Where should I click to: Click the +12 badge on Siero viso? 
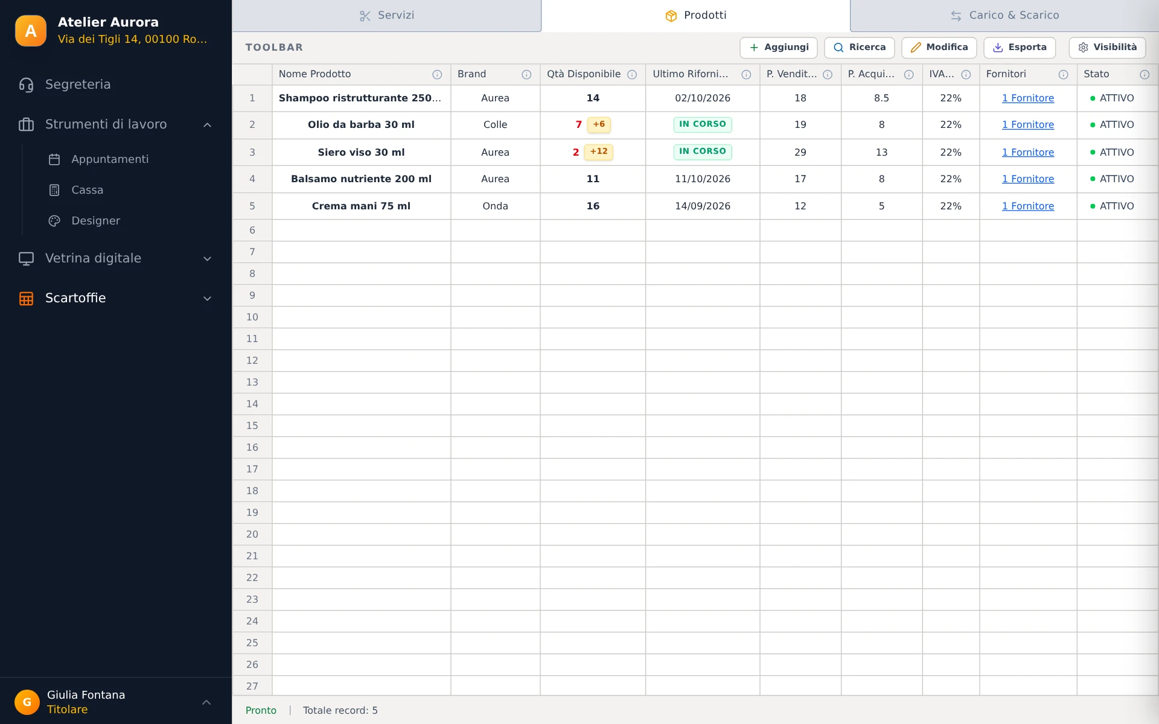click(x=599, y=151)
